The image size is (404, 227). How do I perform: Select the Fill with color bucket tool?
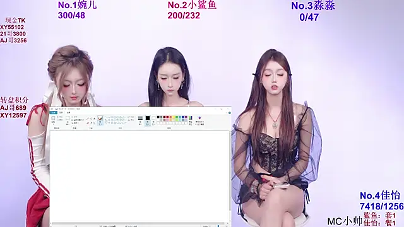click(91, 119)
